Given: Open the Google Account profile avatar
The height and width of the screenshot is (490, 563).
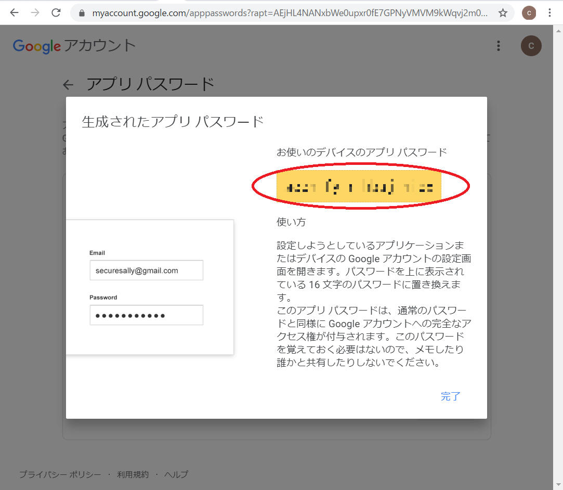Looking at the screenshot, I should coord(531,46).
